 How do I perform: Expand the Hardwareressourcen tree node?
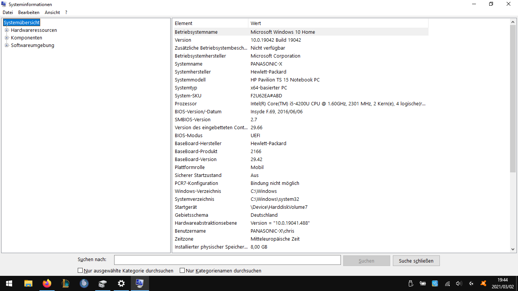[6, 30]
